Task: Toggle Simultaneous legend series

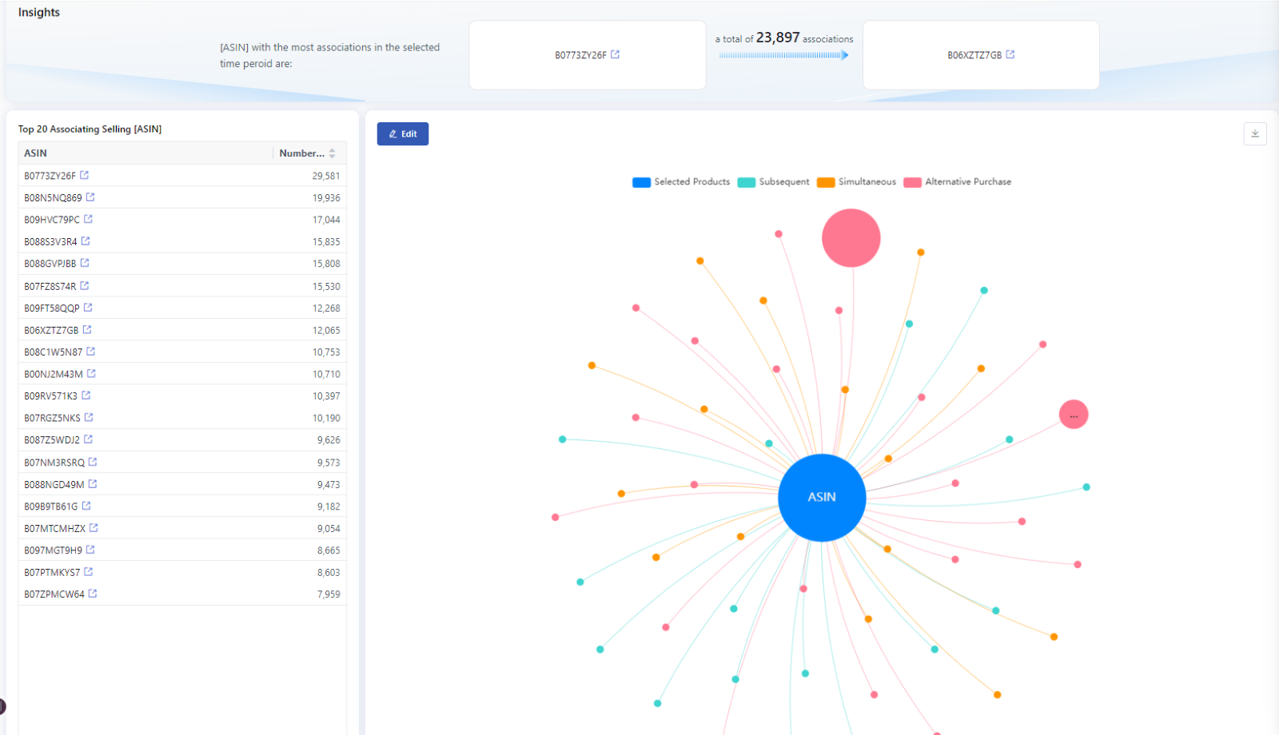Action: (x=856, y=182)
